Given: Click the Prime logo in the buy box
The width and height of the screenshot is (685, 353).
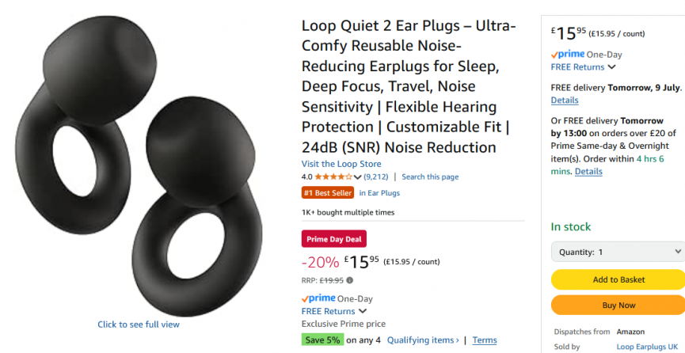Looking at the screenshot, I should point(568,55).
